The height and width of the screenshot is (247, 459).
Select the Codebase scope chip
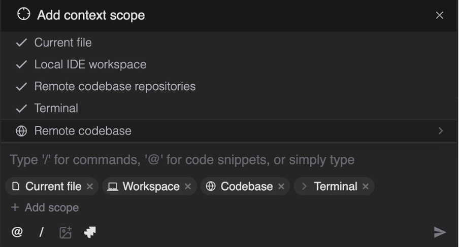pyautogui.click(x=246, y=187)
